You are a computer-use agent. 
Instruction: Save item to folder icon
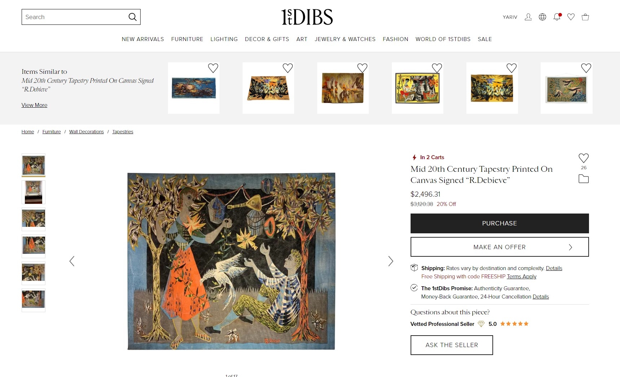[x=584, y=179]
